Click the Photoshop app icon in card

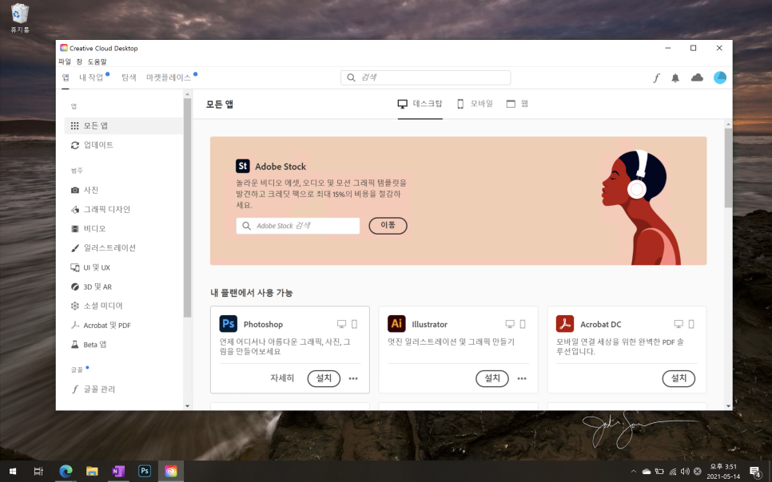pyautogui.click(x=229, y=324)
